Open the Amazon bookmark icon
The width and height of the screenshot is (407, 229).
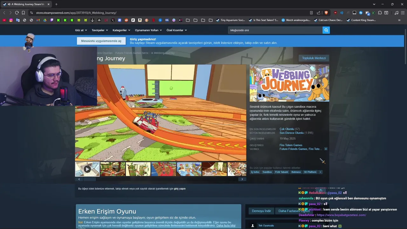pos(140,20)
